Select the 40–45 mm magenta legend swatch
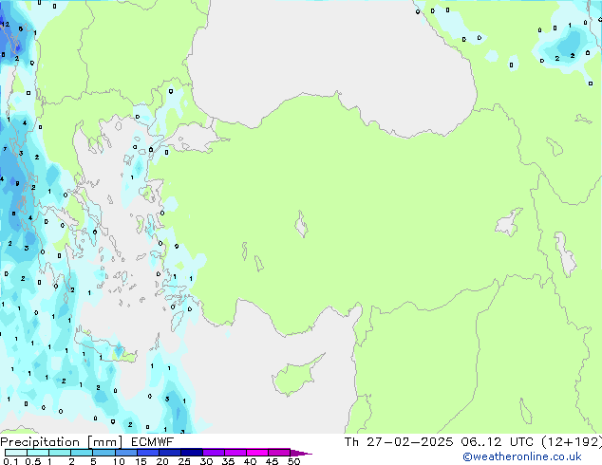Screen dimensions: 602x465 pos(257,453)
